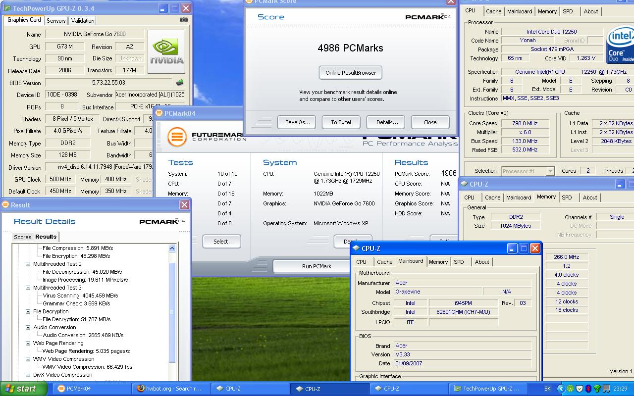Open Cache tab in the processor CPU-Z window

pyautogui.click(x=494, y=11)
